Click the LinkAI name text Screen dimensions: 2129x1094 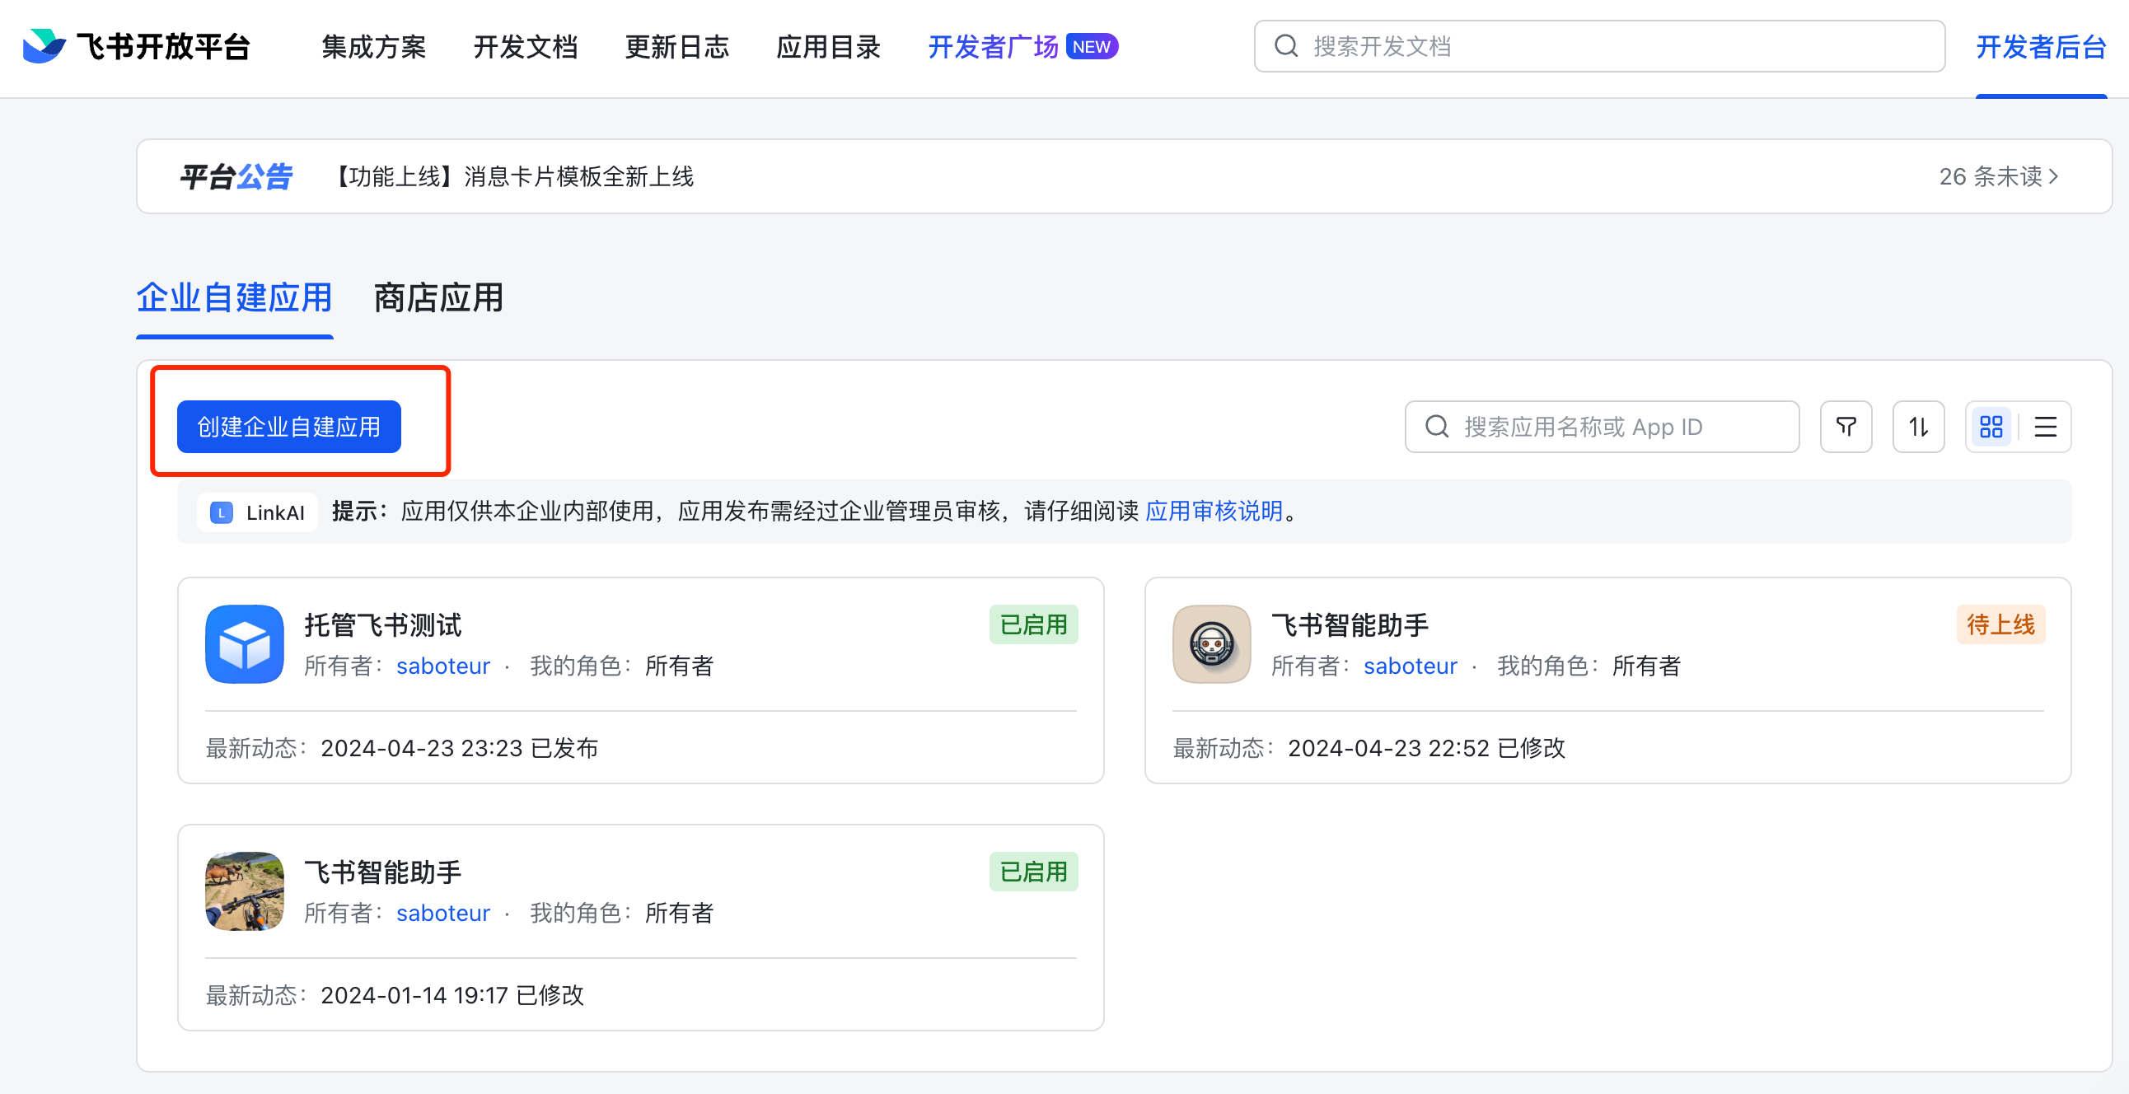coord(275,512)
